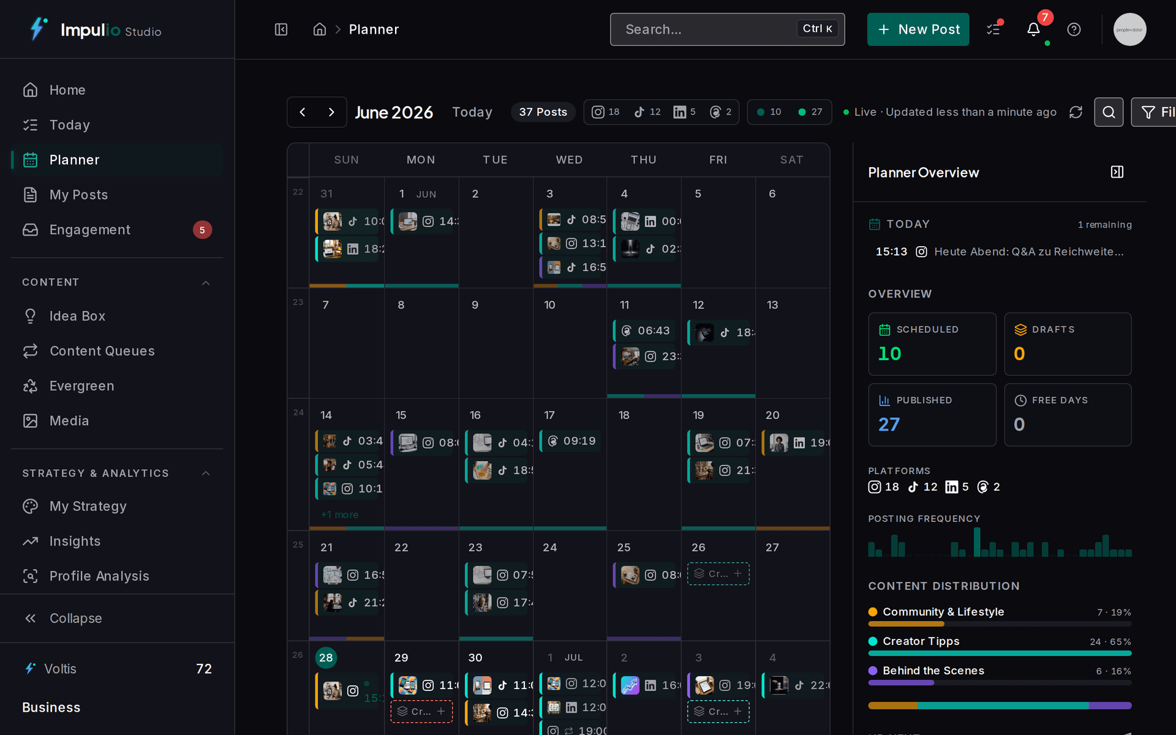1176x735 pixels.
Task: Open the 06:43 Threads post on June 11
Action: click(x=644, y=331)
